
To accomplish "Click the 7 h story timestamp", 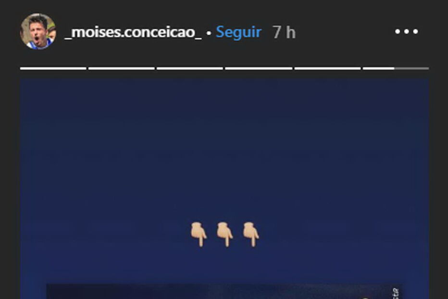I will click(284, 32).
